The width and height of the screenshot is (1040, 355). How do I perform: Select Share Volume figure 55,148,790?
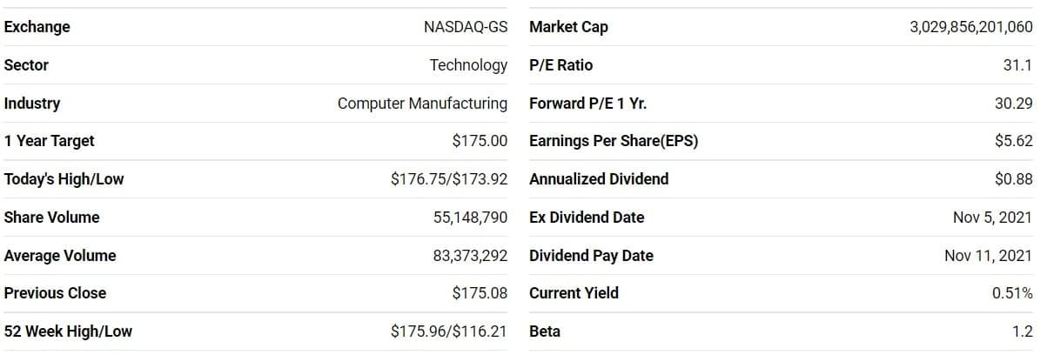click(470, 217)
